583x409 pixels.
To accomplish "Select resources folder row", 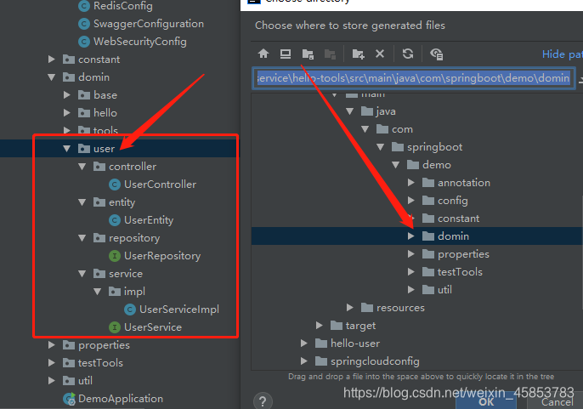I will click(417, 308).
